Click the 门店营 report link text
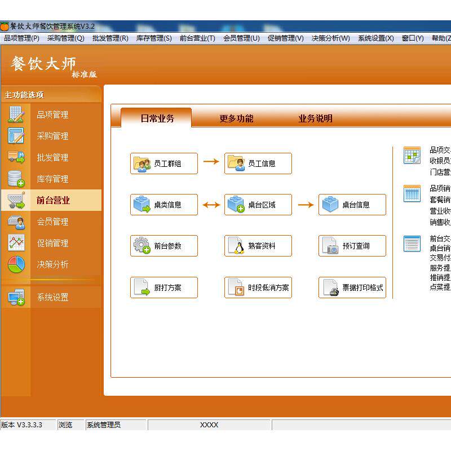The width and height of the screenshot is (451, 451). pyautogui.click(x=440, y=172)
